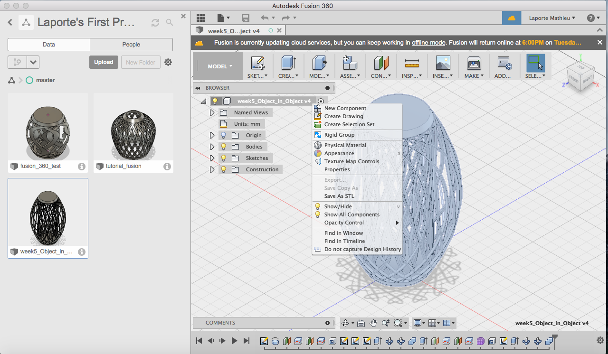Viewport: 608px width, 354px height.
Task: Toggle the Construction folder lightbulb visibility
Action: [x=223, y=169]
